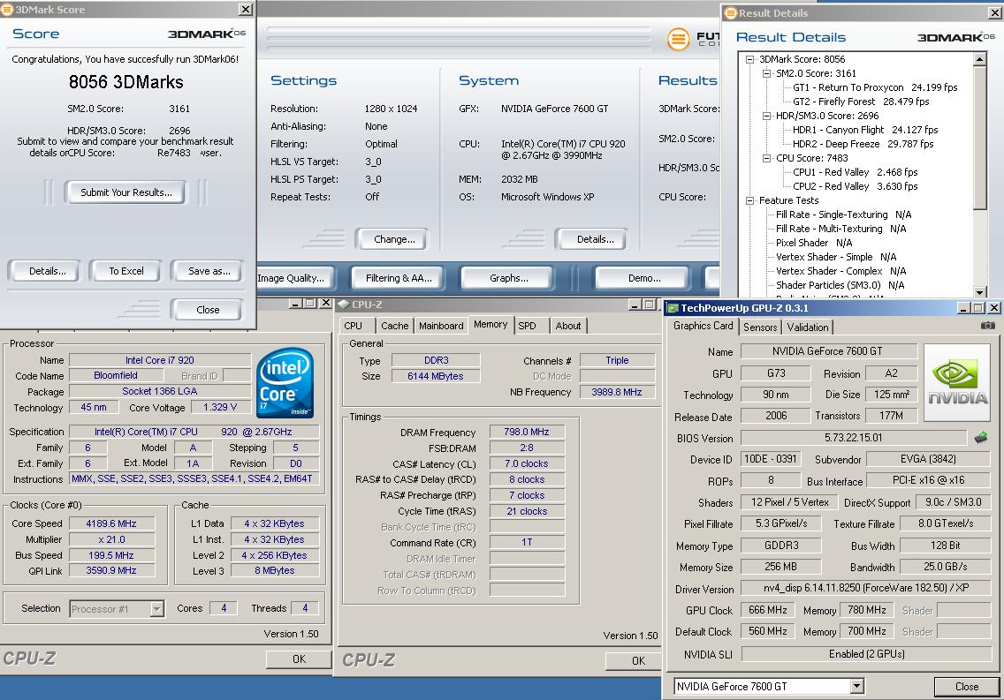Click the Graphs button
This screenshot has height=700, width=1004.
[509, 278]
